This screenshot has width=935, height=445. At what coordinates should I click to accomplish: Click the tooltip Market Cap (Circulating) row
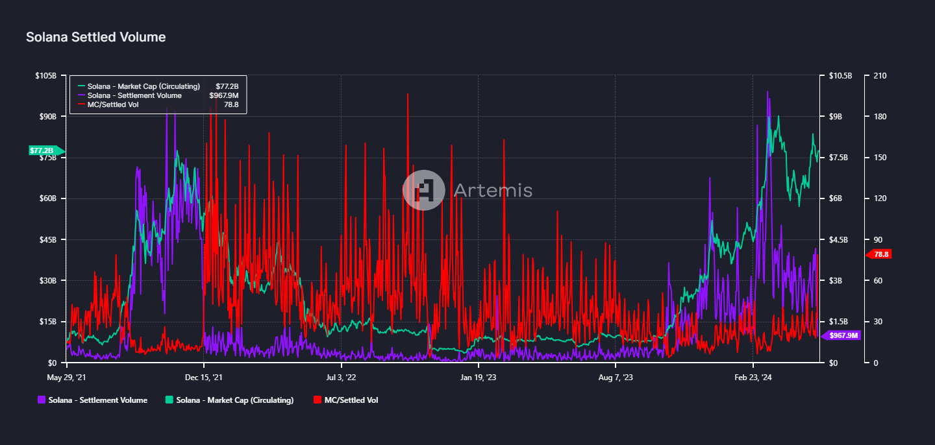(158, 86)
